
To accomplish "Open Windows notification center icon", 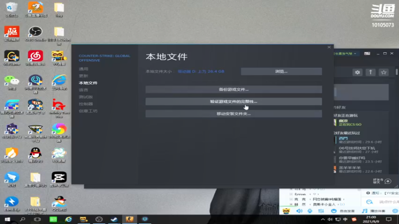I will pyautogui.click(x=389, y=220).
